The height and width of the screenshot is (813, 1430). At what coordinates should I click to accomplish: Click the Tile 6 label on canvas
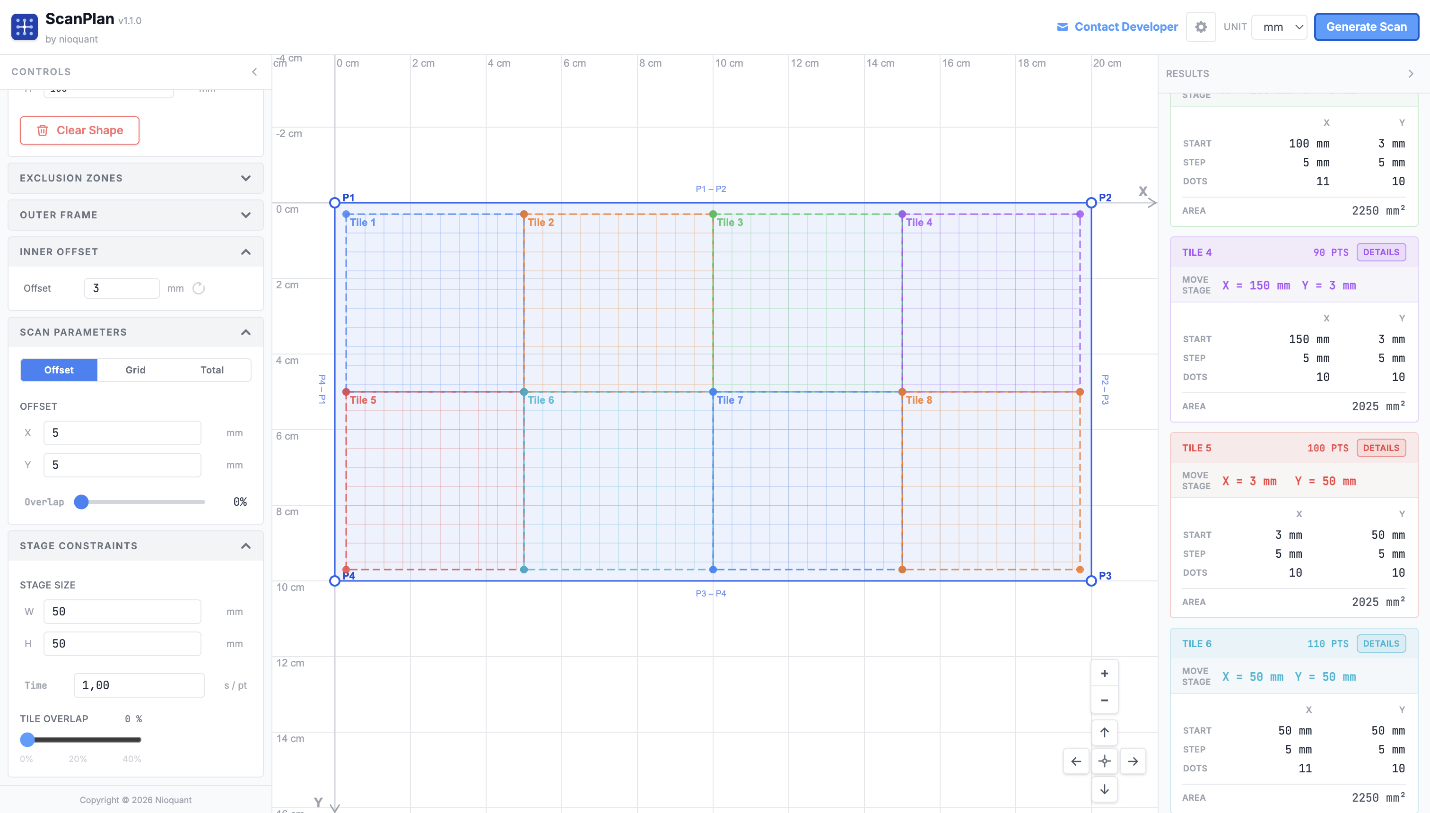click(x=541, y=400)
